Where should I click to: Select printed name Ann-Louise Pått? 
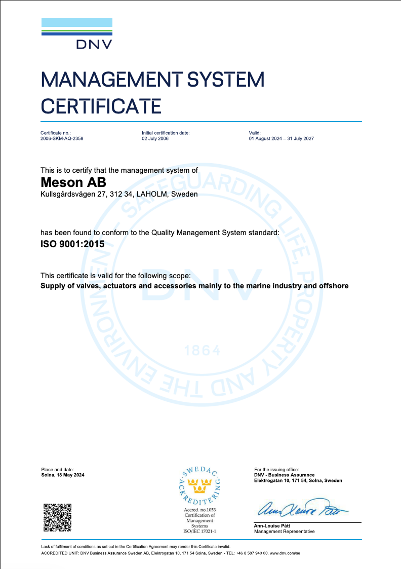(x=272, y=526)
